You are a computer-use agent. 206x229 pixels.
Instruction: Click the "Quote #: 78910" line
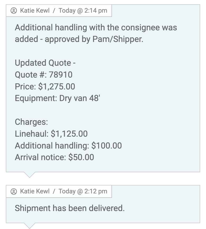tap(44, 75)
